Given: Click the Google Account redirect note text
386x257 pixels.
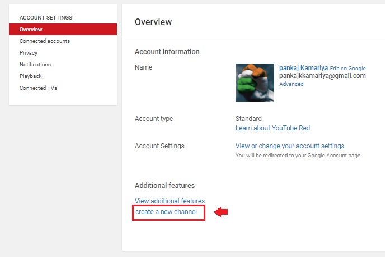Looking at the screenshot, I should (x=298, y=155).
